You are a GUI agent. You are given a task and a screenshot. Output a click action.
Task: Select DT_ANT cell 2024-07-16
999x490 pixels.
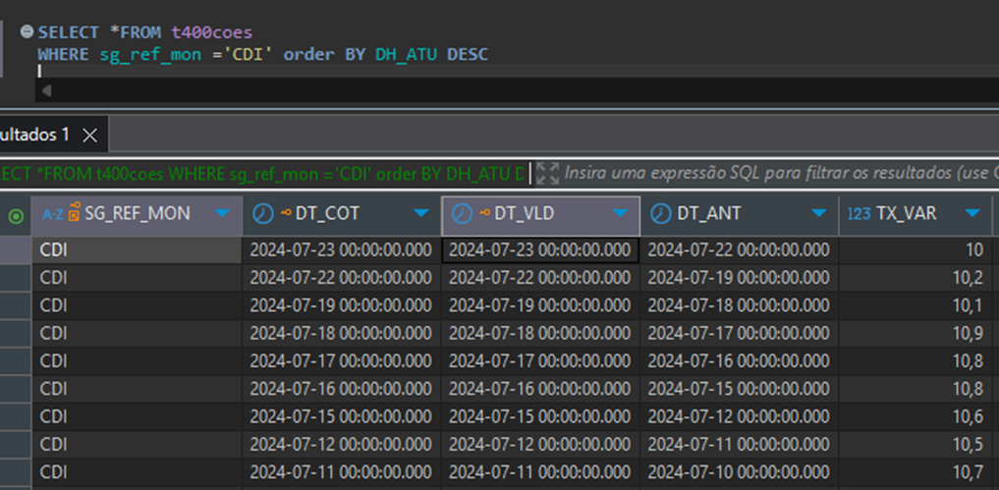[740, 361]
